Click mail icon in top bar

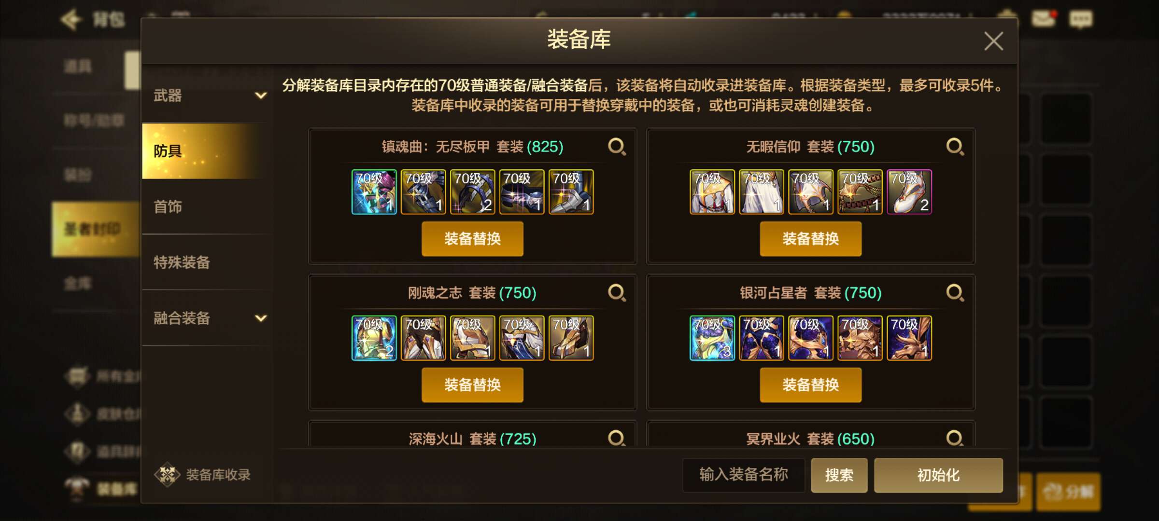(x=1043, y=19)
